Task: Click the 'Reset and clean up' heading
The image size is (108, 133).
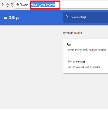Action: point(72,33)
